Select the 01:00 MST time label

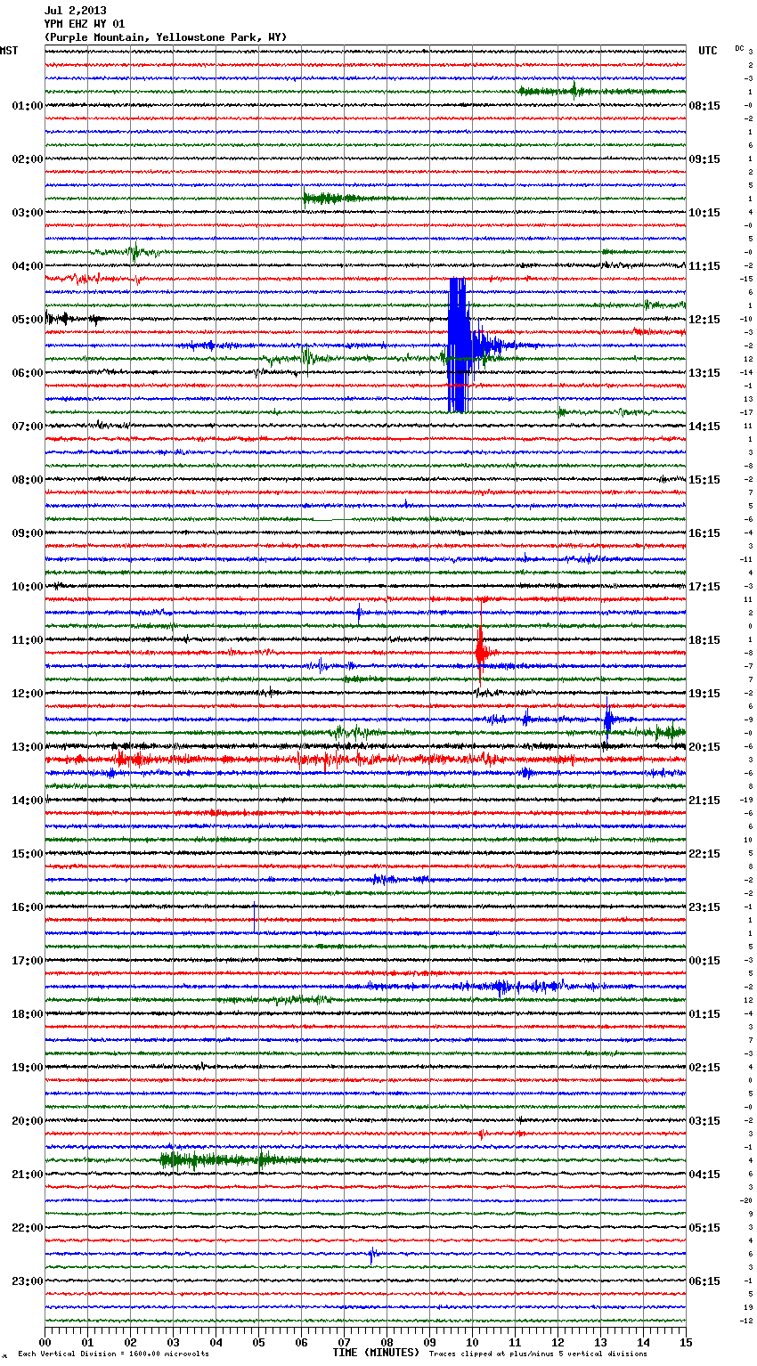(28, 106)
